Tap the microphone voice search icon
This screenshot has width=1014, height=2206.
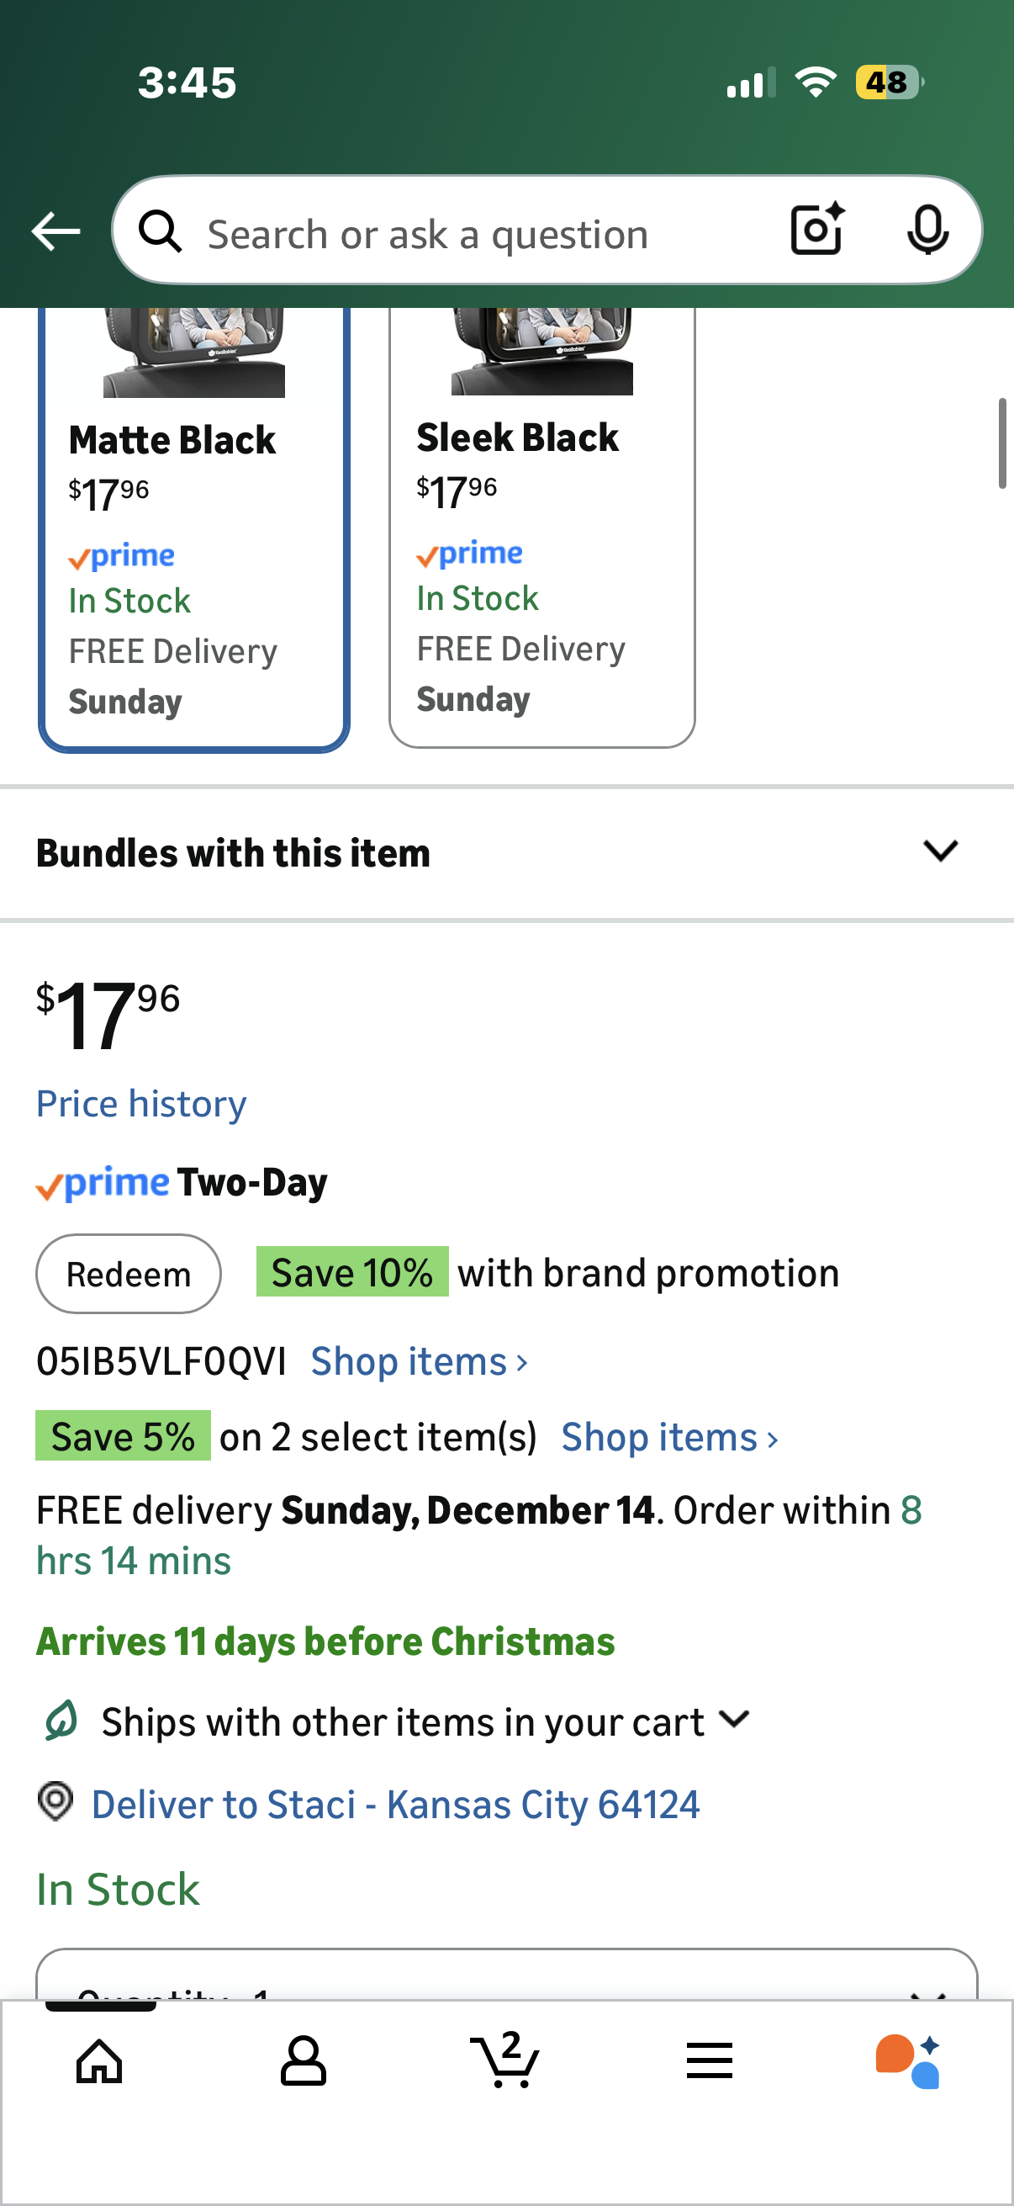tap(927, 230)
